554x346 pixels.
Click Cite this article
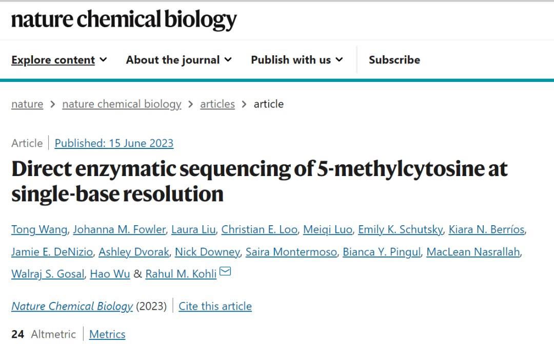point(215,306)
